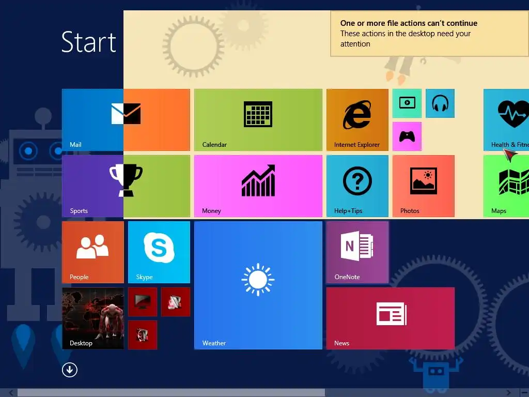Open the Music tile with headphones

(440, 103)
